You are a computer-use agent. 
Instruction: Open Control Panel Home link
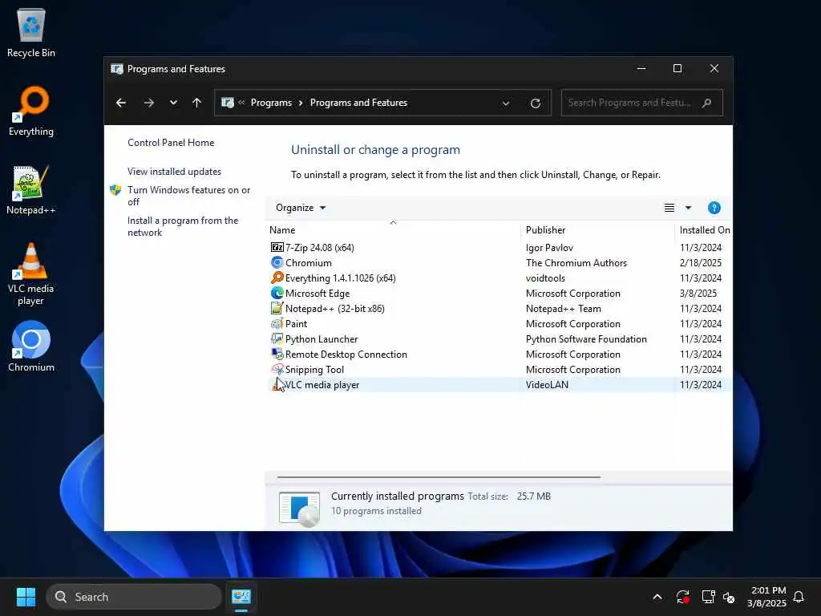pyautogui.click(x=171, y=143)
